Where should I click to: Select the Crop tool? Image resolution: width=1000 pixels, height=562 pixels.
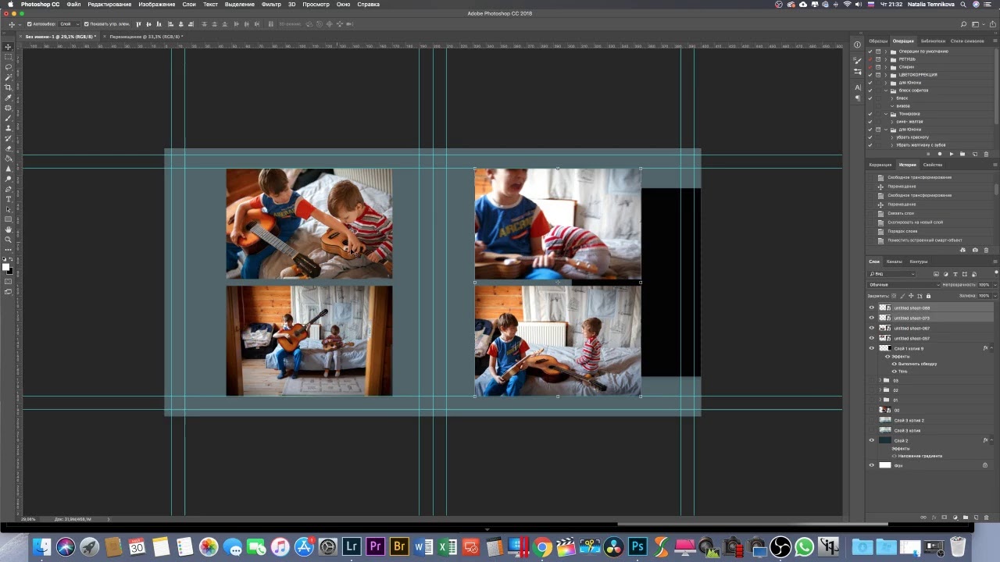pos(9,87)
